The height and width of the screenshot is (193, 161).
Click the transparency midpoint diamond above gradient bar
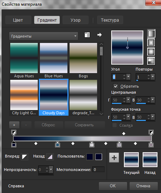coord(124,133)
